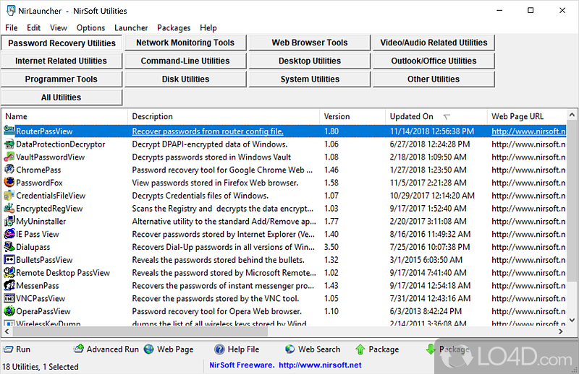Switch to the All Utilities category
Viewport: 579px width, 374px height.
click(x=62, y=97)
